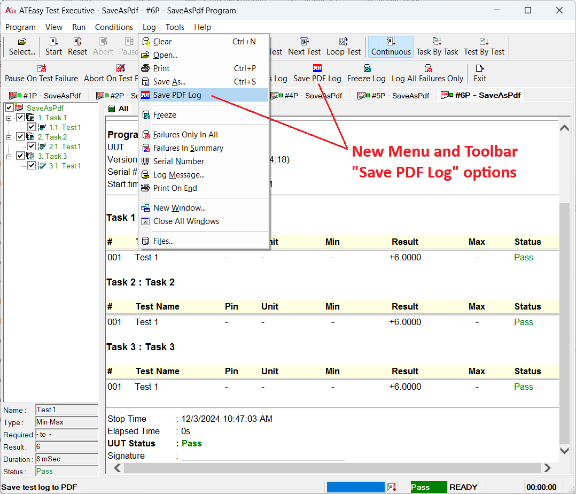
Task: Choose Clear from the Log menu
Action: pyautogui.click(x=204, y=42)
